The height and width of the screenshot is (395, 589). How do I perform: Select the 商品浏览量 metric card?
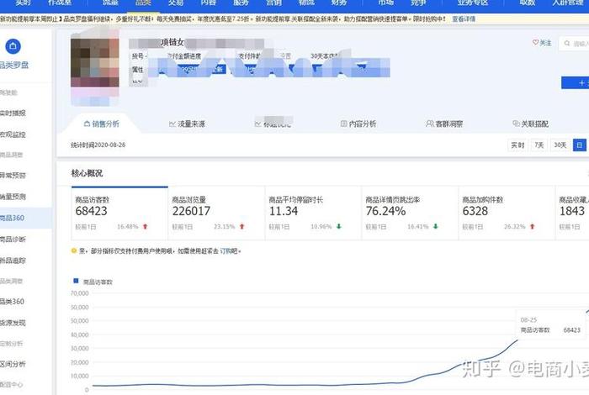click(216, 213)
